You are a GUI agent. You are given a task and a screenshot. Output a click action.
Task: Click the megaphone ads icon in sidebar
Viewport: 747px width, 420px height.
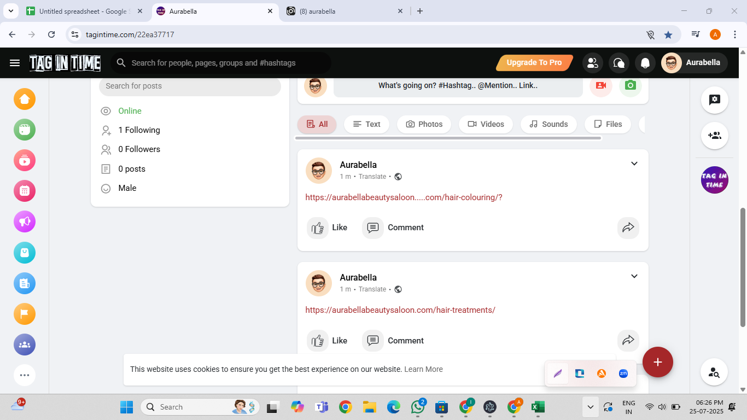pos(25,221)
